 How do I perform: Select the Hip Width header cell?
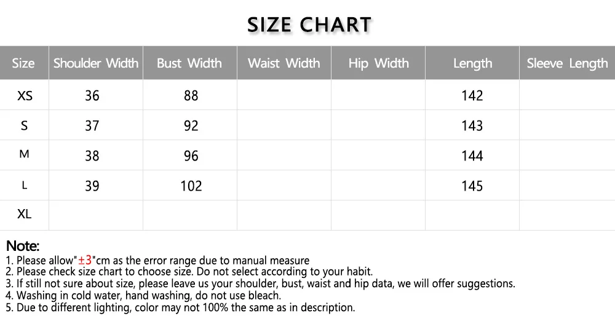click(378, 63)
